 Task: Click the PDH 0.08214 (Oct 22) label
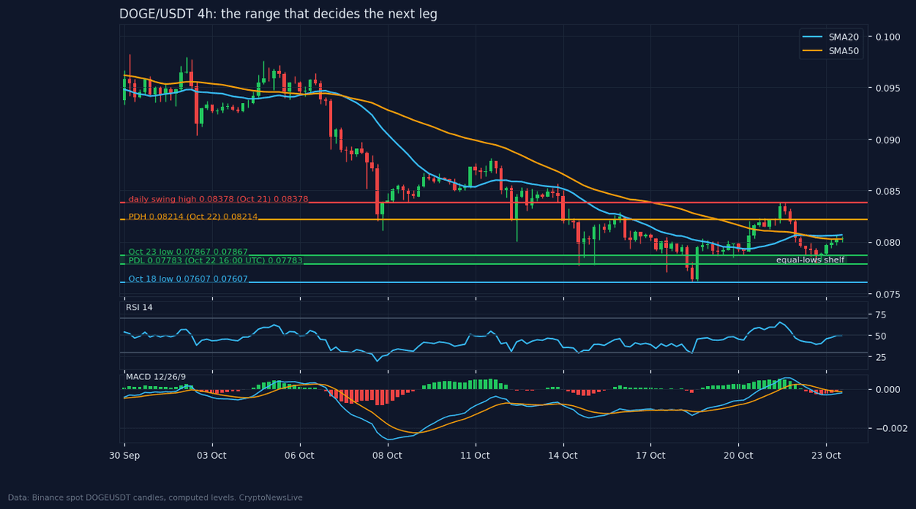point(193,217)
